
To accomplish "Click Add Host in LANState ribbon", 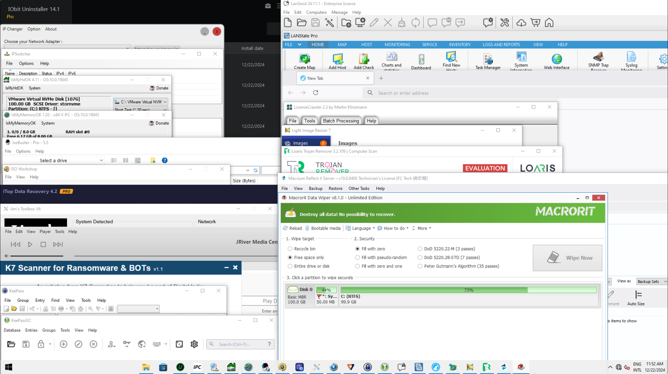I will coord(337,61).
